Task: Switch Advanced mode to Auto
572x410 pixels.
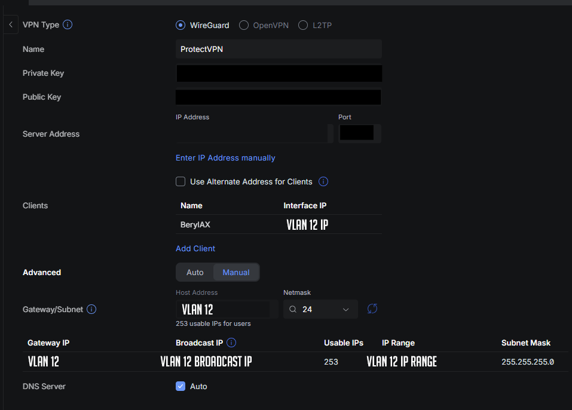Action: [195, 272]
